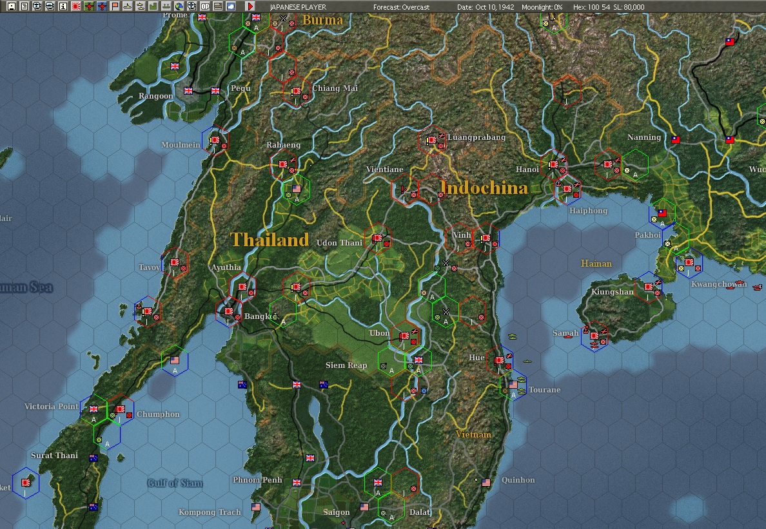The height and width of the screenshot is (529, 766).
Task: Click the red end-turn arrow
Action: click(250, 6)
